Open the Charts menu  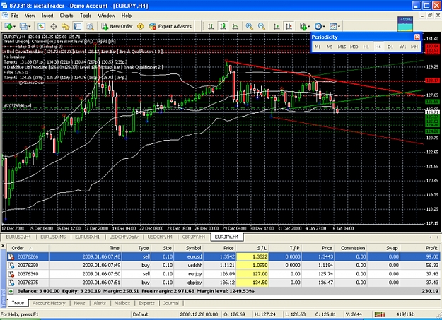66,16
